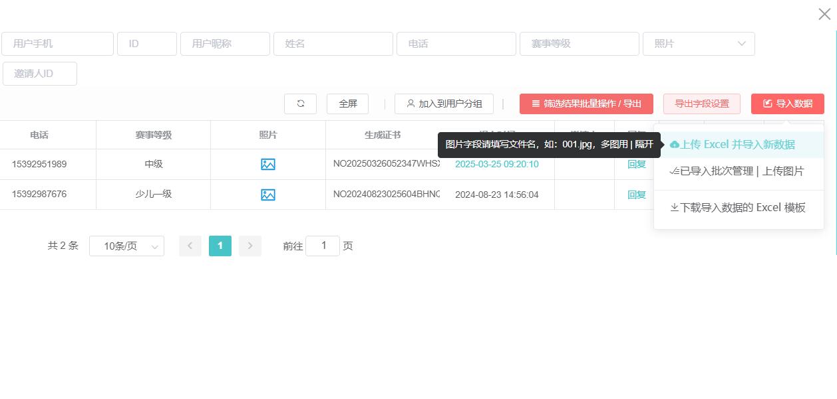Click the 共 2 条 total count

[63, 246]
